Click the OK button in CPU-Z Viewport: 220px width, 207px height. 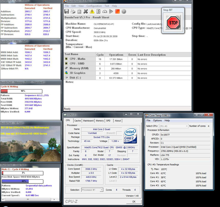click(x=134, y=202)
